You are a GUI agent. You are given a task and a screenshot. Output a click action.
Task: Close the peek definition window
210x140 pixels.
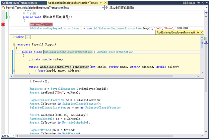coord(202,32)
